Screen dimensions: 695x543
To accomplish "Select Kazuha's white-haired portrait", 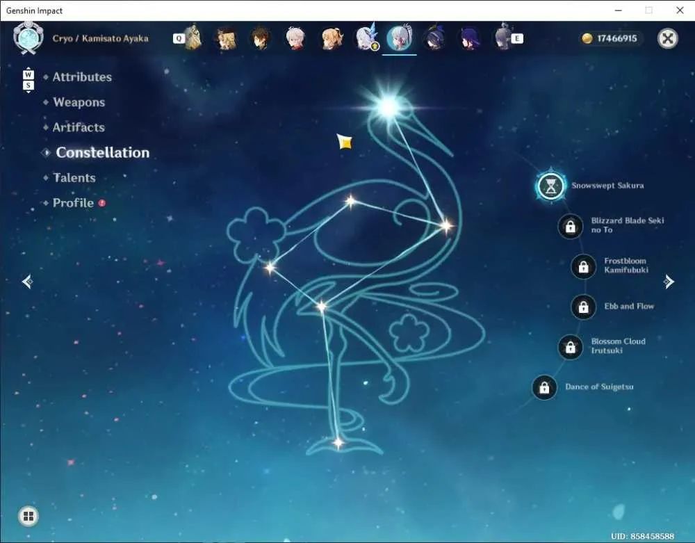I will click(x=296, y=38).
